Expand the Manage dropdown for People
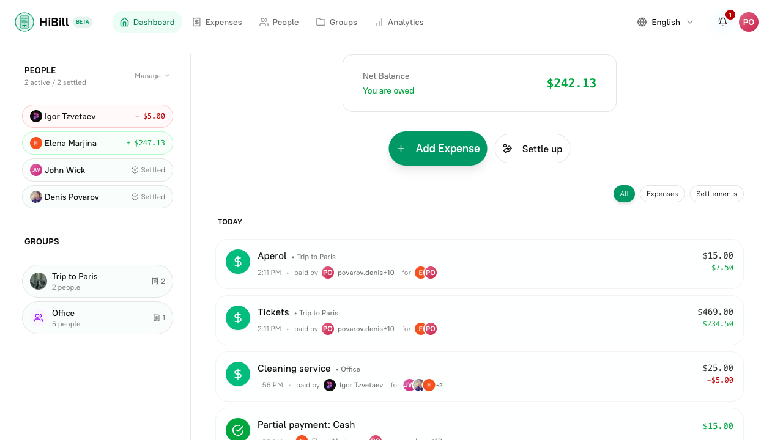Screen dimensions: 783x440 click(152, 75)
